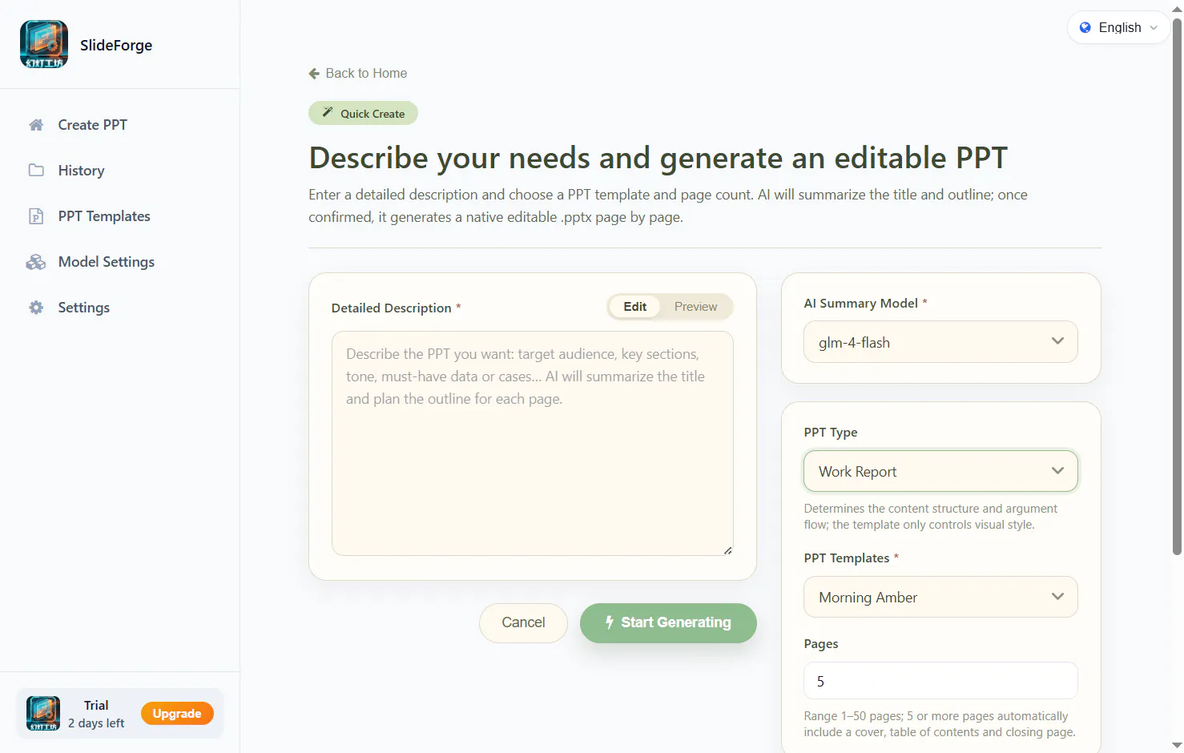This screenshot has height=753, width=1184.
Task: Click the Cancel button
Action: 523,622
